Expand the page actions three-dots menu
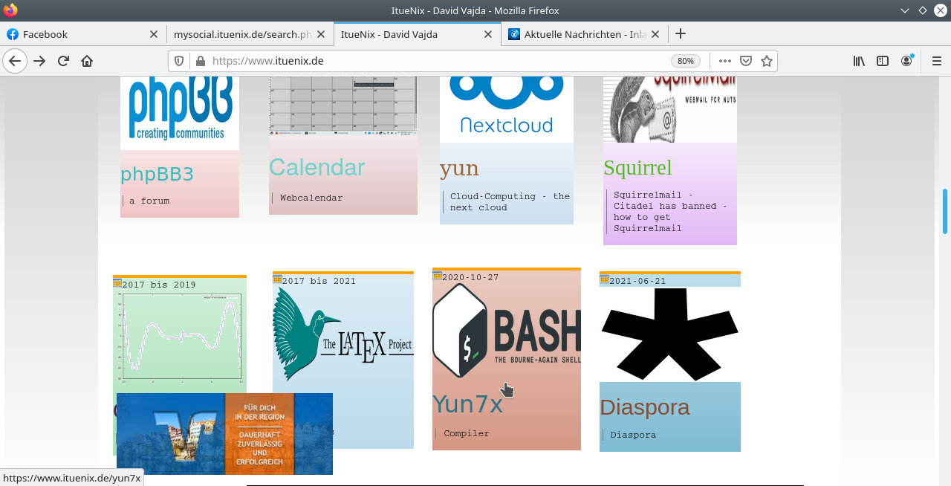Viewport: 951px width, 486px height. click(x=724, y=61)
